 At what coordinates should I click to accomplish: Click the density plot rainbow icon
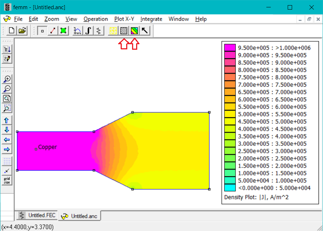click(134, 31)
